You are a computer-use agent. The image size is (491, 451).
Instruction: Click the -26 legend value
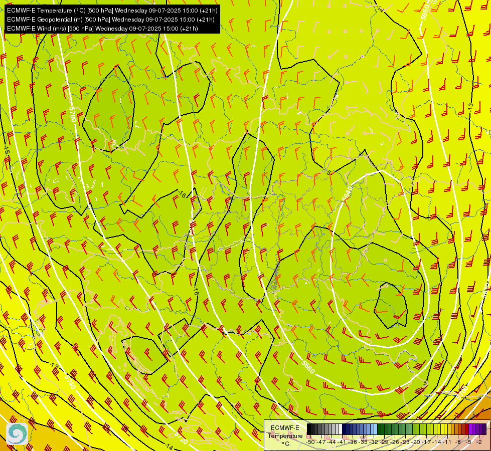tap(395, 442)
